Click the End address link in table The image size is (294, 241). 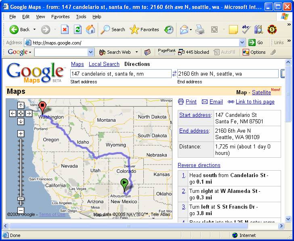click(194, 131)
